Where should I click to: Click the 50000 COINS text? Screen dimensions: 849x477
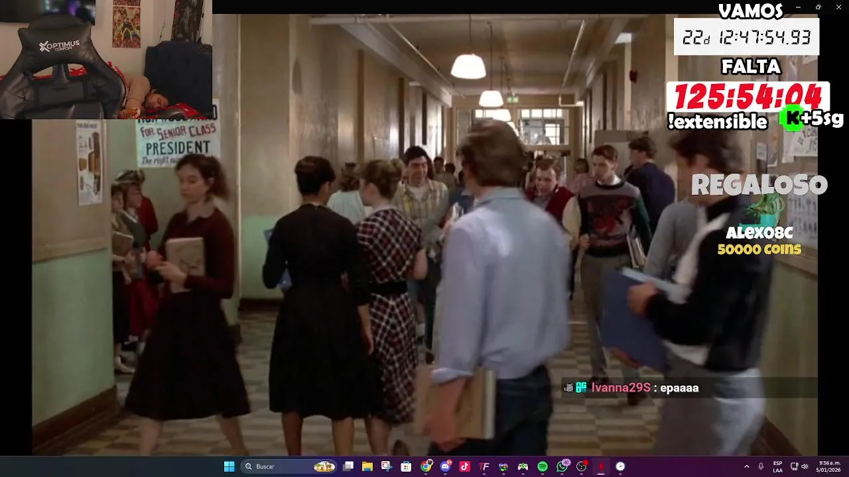point(759,249)
